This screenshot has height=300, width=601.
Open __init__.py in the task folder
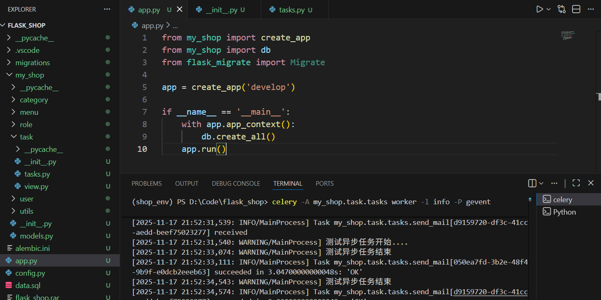click(x=60, y=162)
